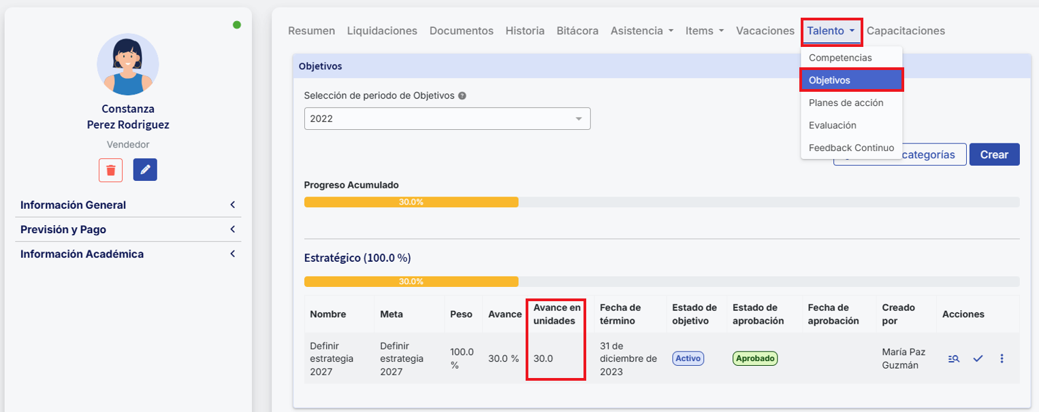Click the checkmark icon in Acciones
The height and width of the screenshot is (412, 1039).
978,359
